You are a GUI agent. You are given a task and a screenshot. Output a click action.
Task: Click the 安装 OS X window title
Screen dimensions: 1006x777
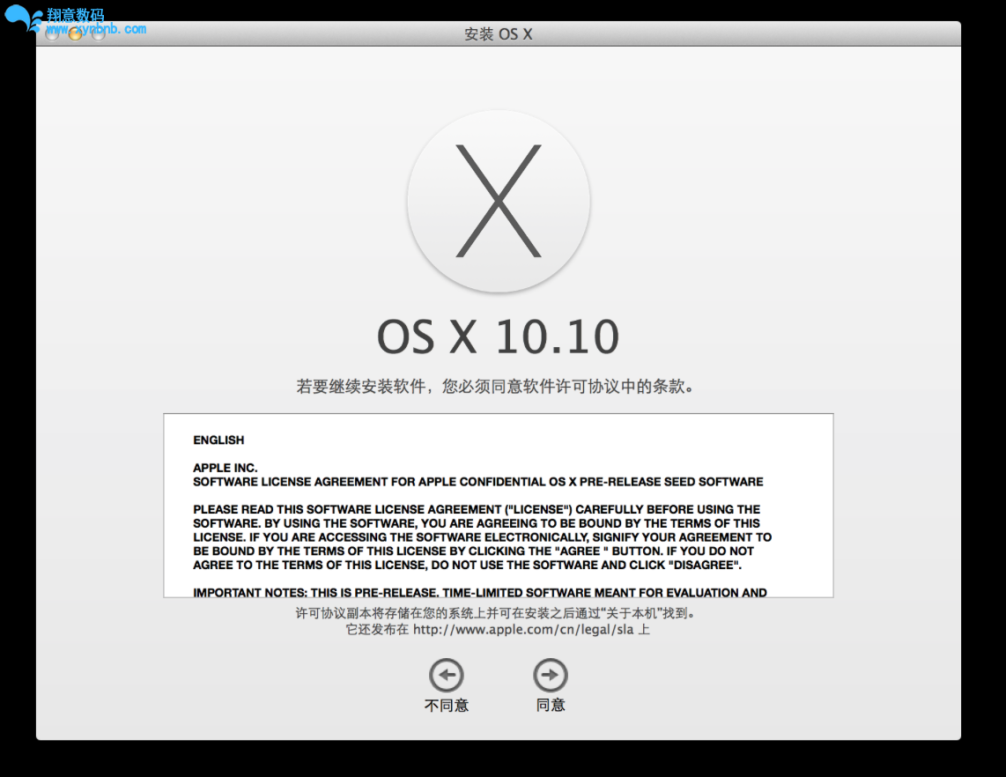499,34
